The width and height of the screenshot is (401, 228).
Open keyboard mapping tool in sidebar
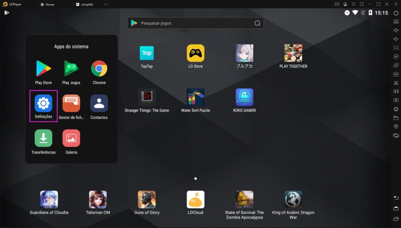[x=396, y=21]
